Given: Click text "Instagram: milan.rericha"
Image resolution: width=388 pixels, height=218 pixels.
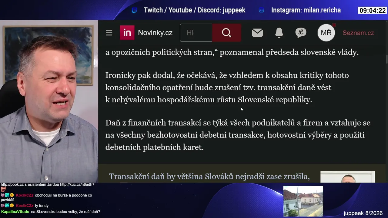Looking at the screenshot, I should (x=306, y=10).
